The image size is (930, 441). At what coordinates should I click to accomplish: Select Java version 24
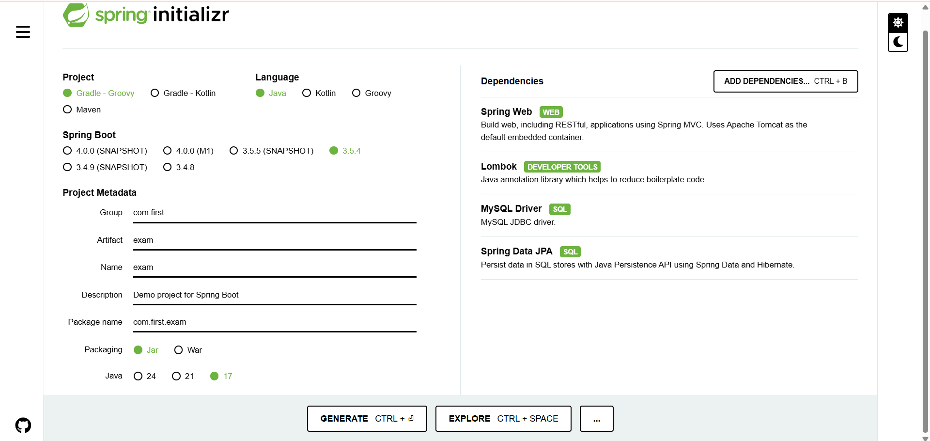tap(145, 376)
